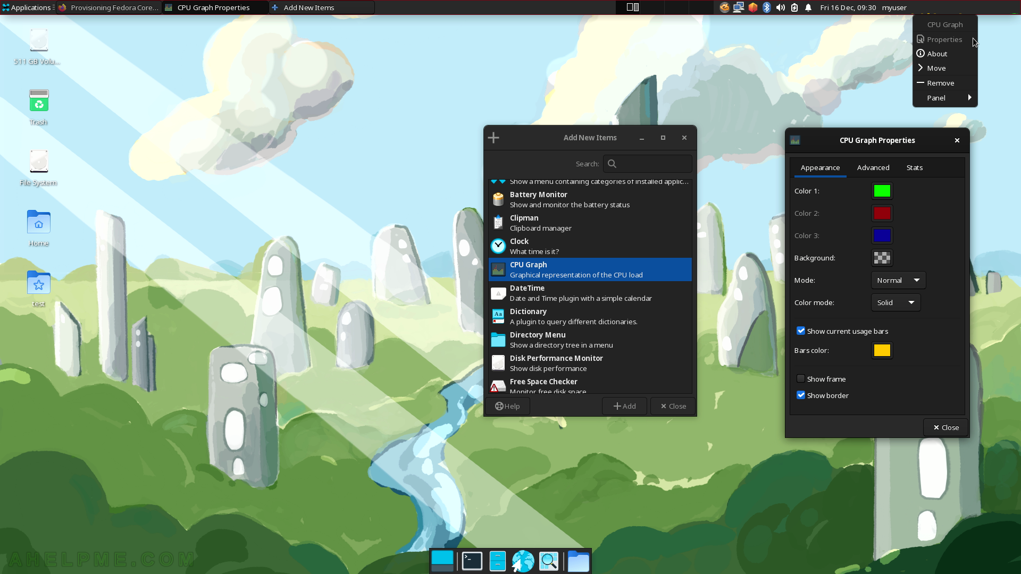Maximize the Add New Items window
This screenshot has height=574, width=1021.
[x=663, y=138]
